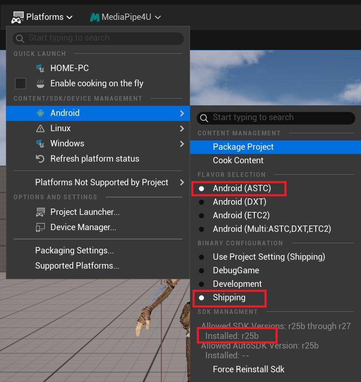Screen dimensions: 361x382
Task: Open the Linux platform submenu
Action: point(98,128)
